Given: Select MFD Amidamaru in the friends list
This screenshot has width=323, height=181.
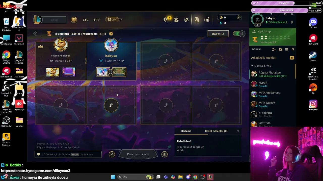Looking at the screenshot, I should point(272,94).
